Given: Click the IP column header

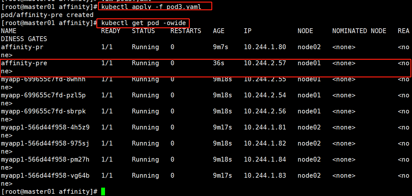Looking at the screenshot, I should tap(248, 31).
